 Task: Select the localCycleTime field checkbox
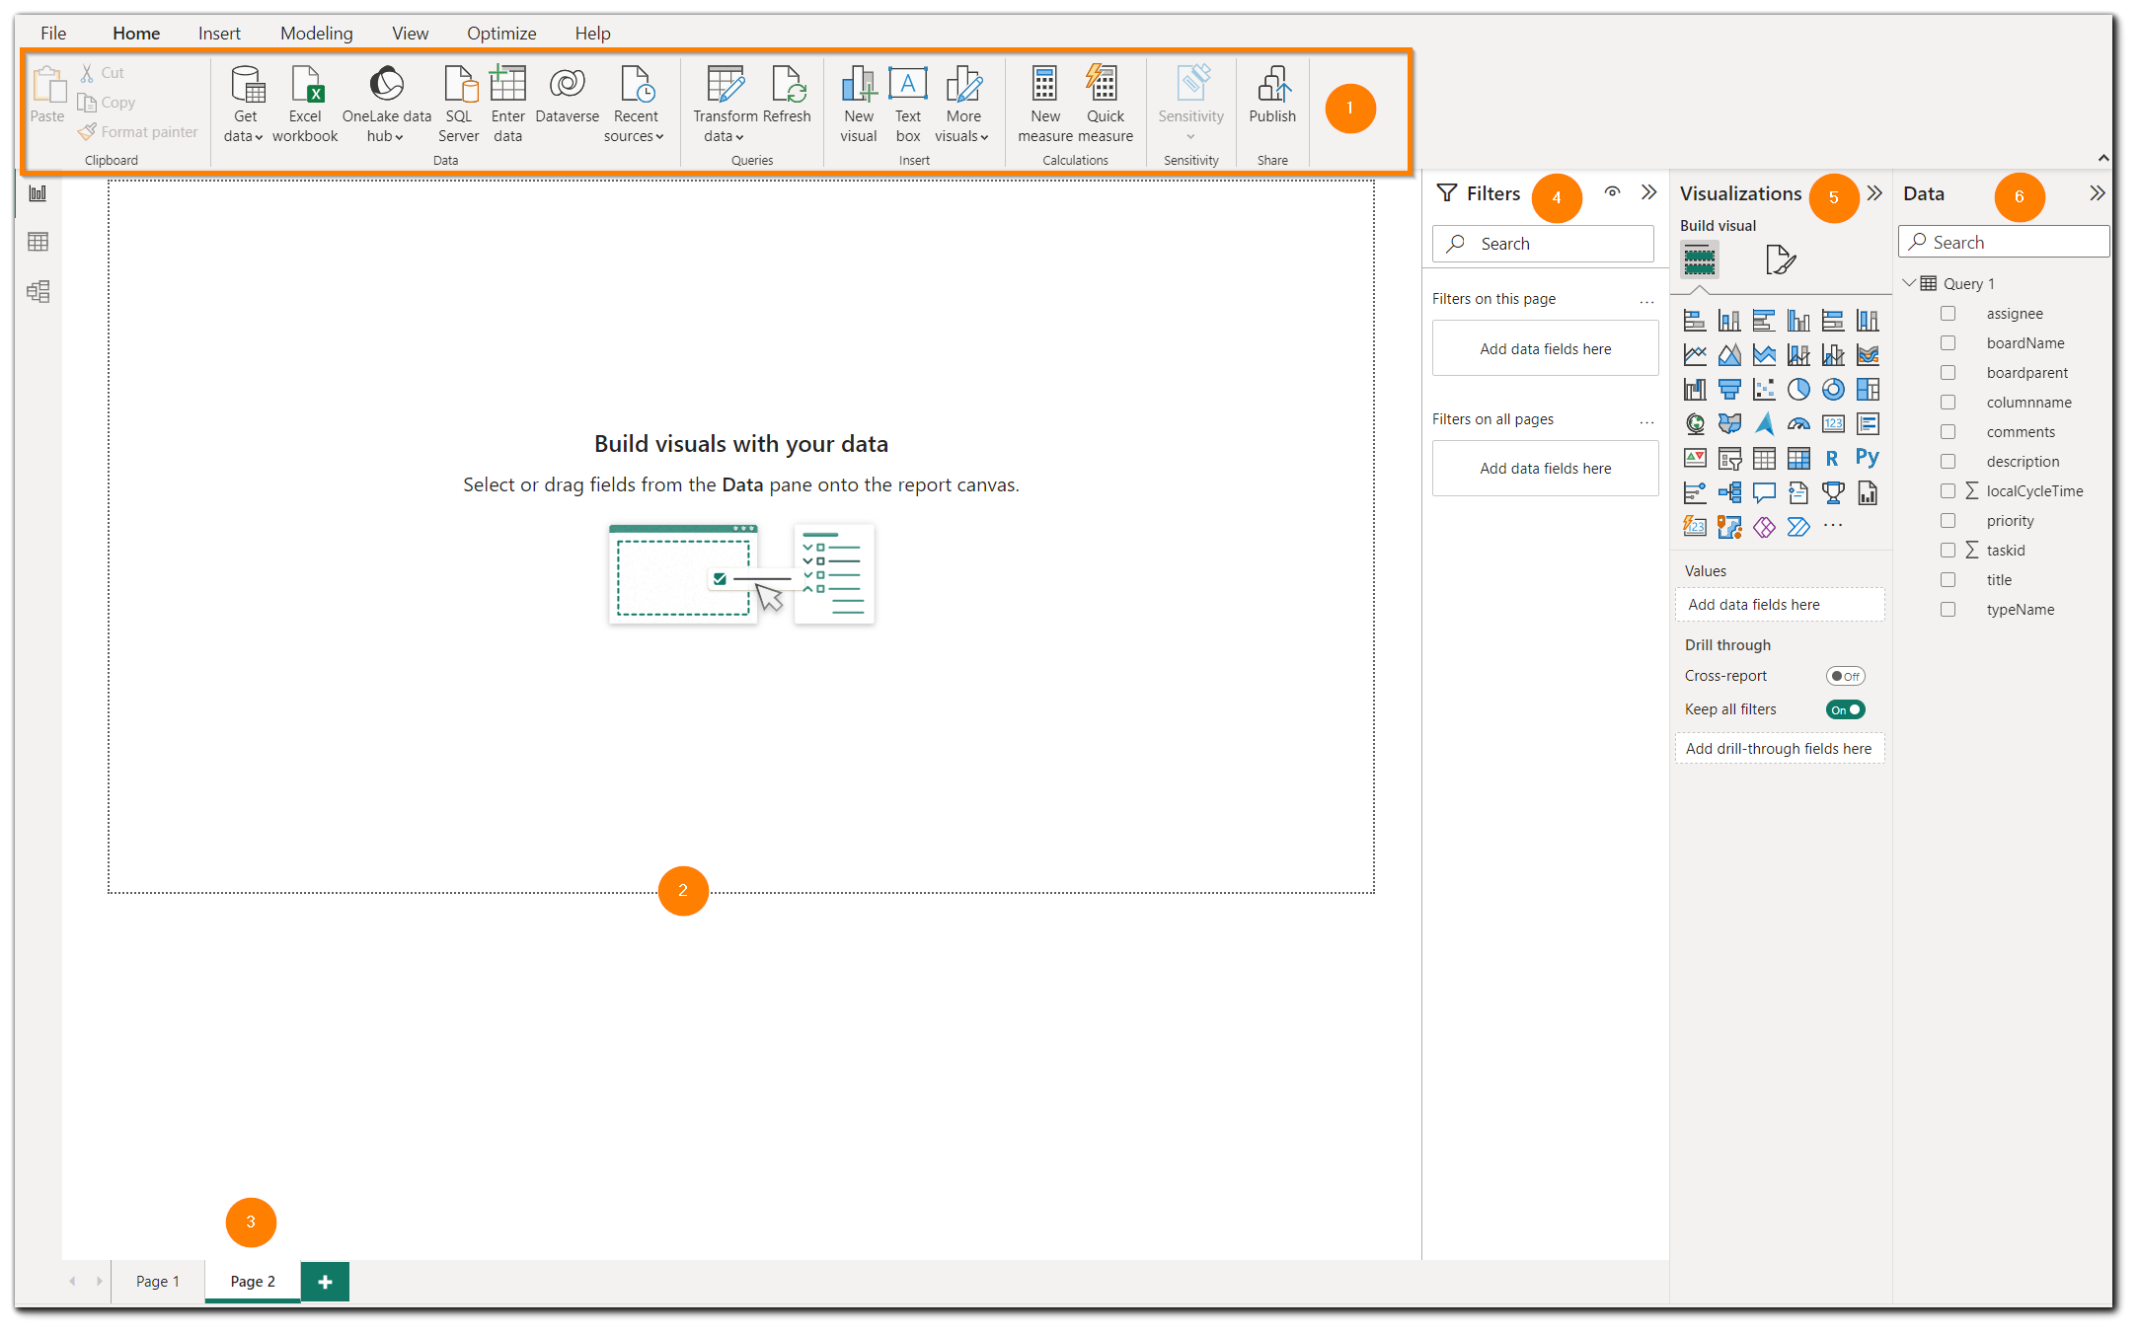[x=1948, y=491]
